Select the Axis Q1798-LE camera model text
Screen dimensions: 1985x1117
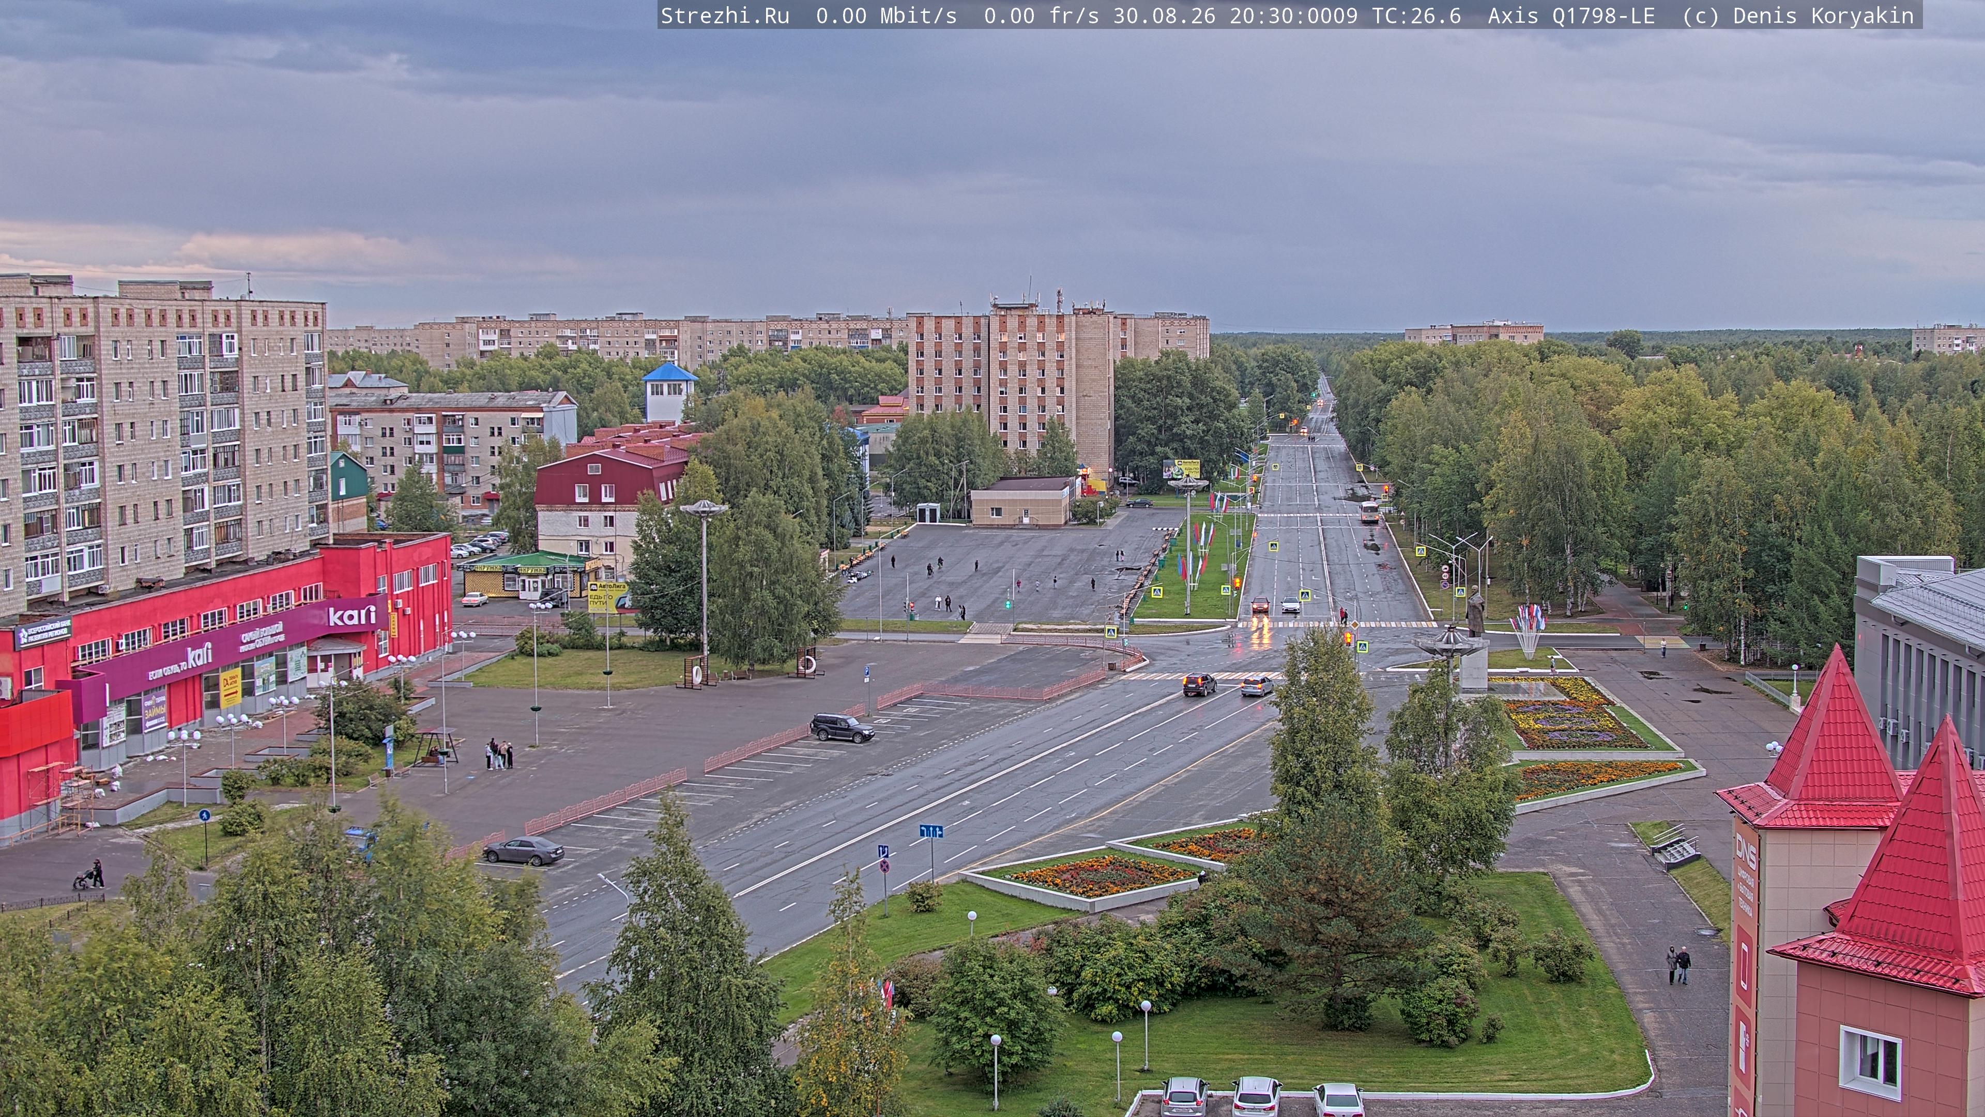[1571, 16]
